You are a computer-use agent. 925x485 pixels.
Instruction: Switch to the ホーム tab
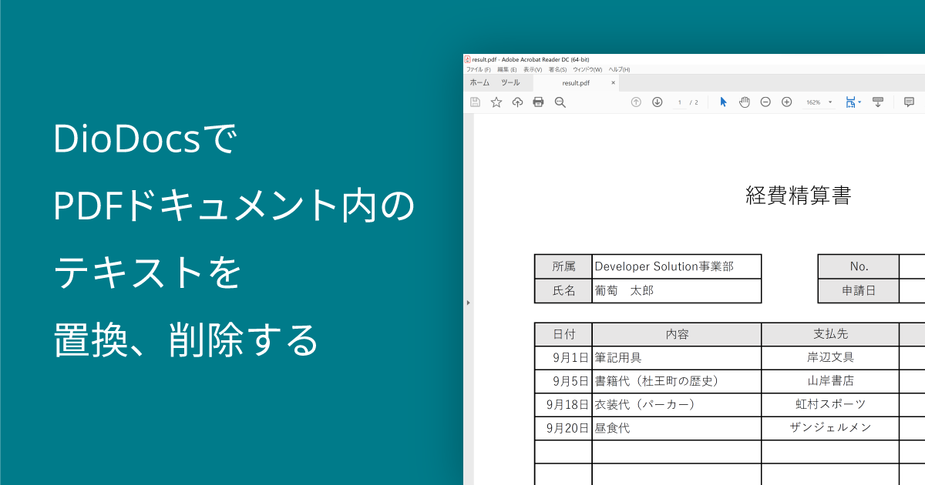tap(479, 82)
